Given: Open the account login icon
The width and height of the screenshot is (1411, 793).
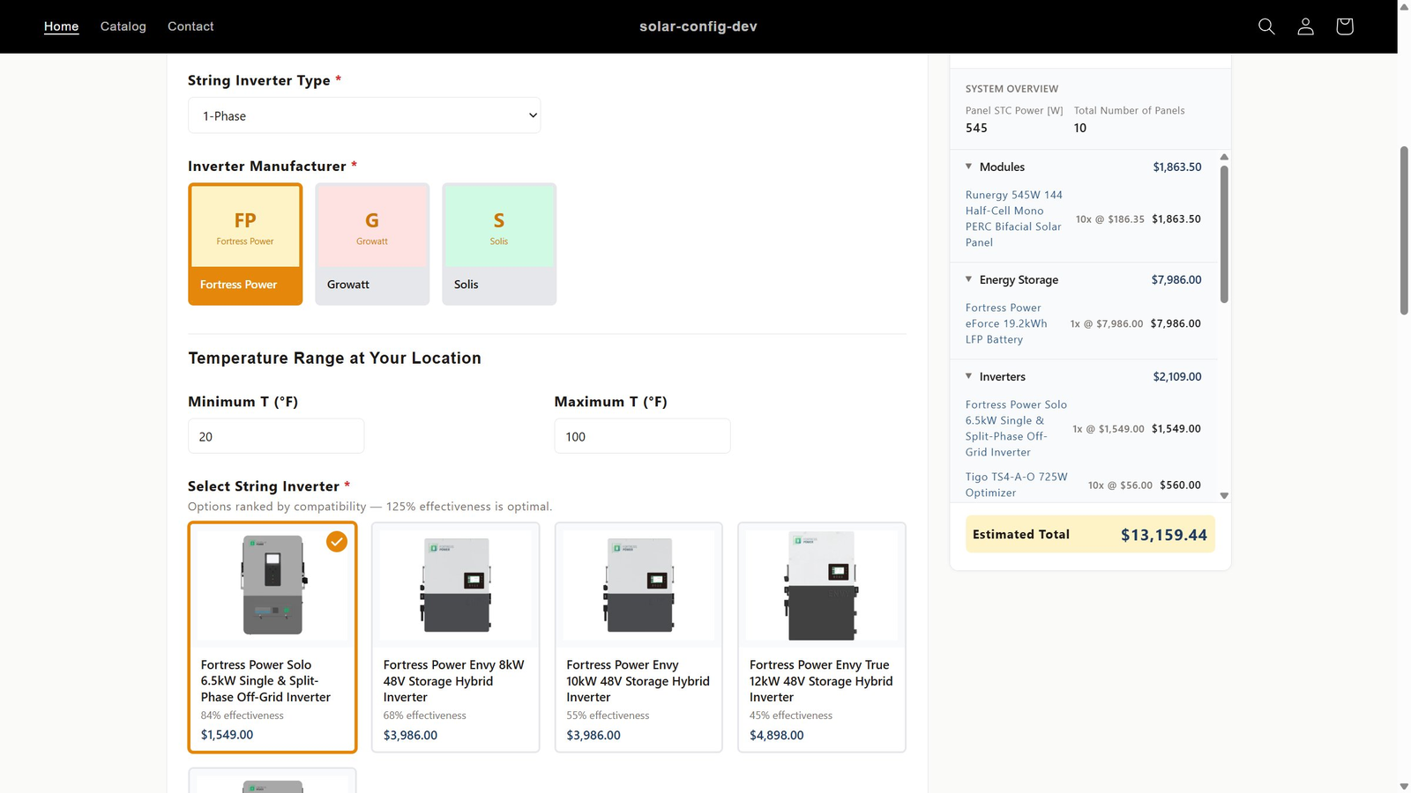Looking at the screenshot, I should pyautogui.click(x=1305, y=26).
